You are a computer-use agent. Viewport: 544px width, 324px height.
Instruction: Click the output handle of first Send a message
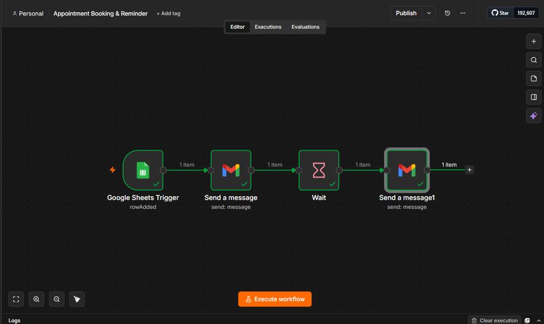(251, 170)
